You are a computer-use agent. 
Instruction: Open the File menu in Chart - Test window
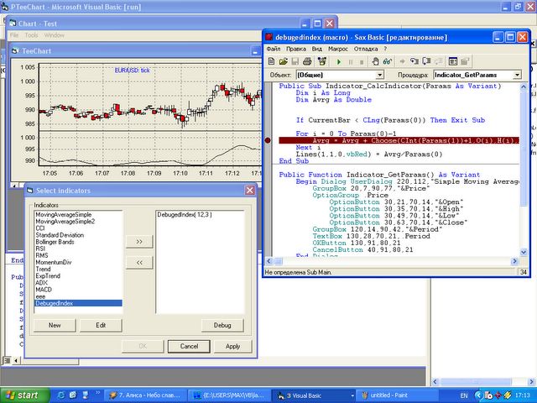point(14,35)
